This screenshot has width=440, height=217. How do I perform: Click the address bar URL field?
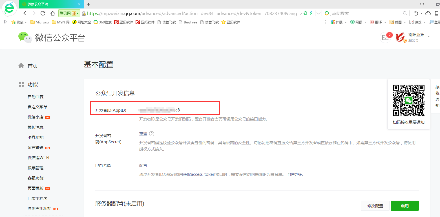(192, 13)
